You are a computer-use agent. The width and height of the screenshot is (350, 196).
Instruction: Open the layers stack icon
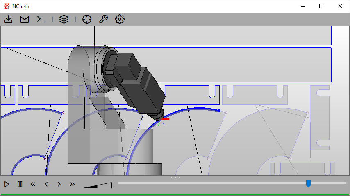tap(64, 19)
